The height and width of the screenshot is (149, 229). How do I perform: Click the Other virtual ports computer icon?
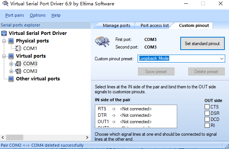[11, 78]
